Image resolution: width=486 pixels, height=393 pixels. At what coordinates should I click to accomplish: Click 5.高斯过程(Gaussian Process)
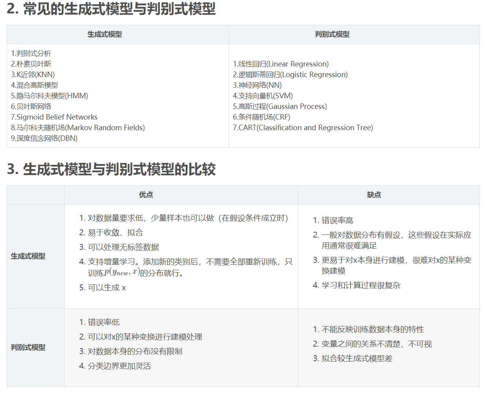280,106
